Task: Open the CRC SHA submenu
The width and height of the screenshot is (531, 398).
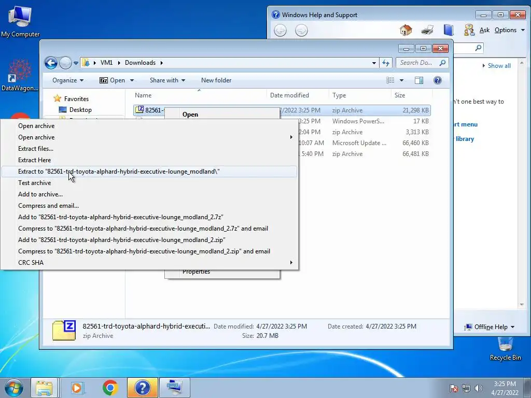Action: [x=149, y=263]
